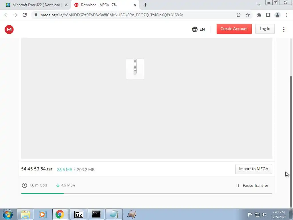Open the tab search dropdown arrow
This screenshot has height=220, width=293.
click(x=259, y=5)
